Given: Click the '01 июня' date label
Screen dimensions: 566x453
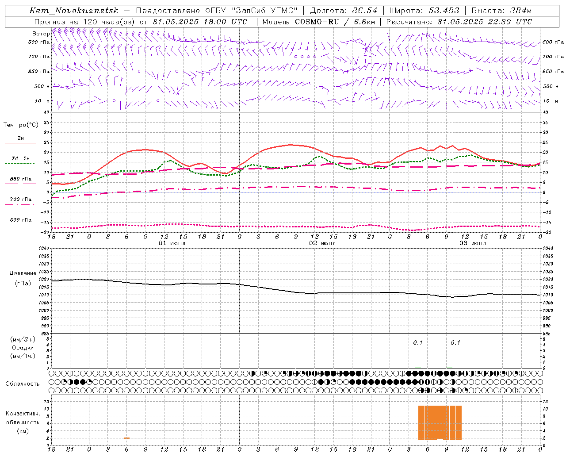Looking at the screenshot, I should (x=172, y=243).
